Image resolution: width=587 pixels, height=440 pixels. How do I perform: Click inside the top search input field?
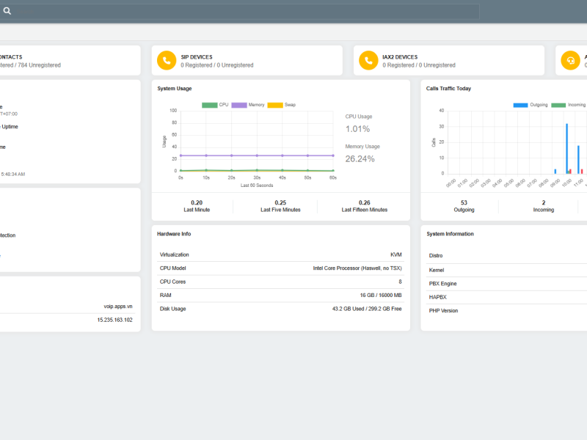[x=220, y=10]
